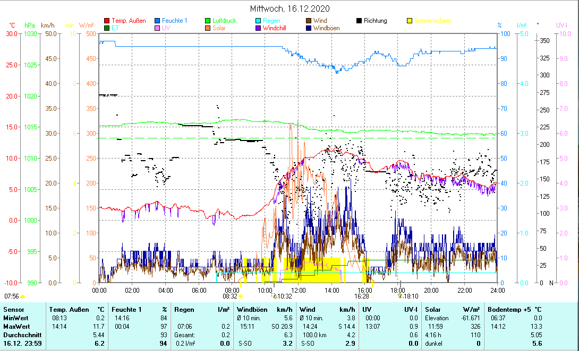Click the yellow Sonnenschein legend swatch
This screenshot has width=579, height=351.
[x=409, y=21]
